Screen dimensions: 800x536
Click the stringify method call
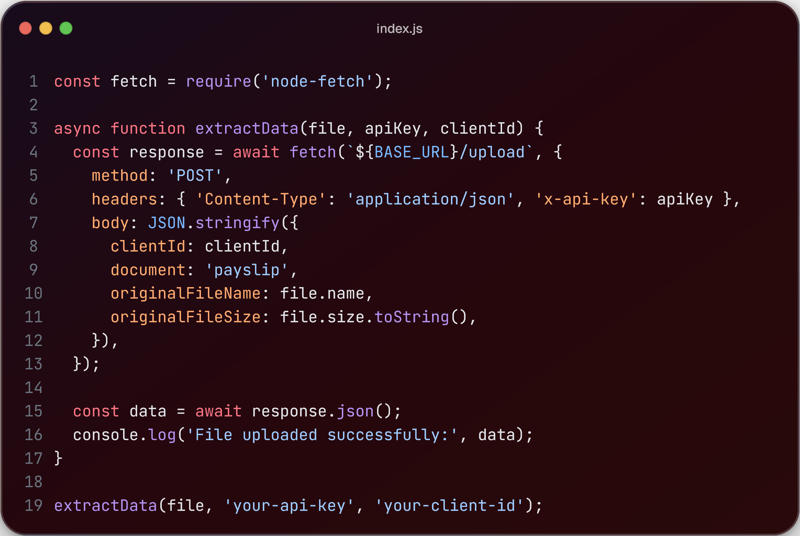click(238, 223)
